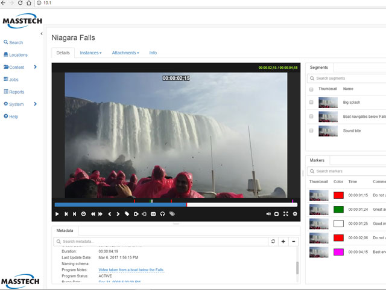Click the green marker color swatch
The height and width of the screenshot is (290, 386).
[x=338, y=210]
